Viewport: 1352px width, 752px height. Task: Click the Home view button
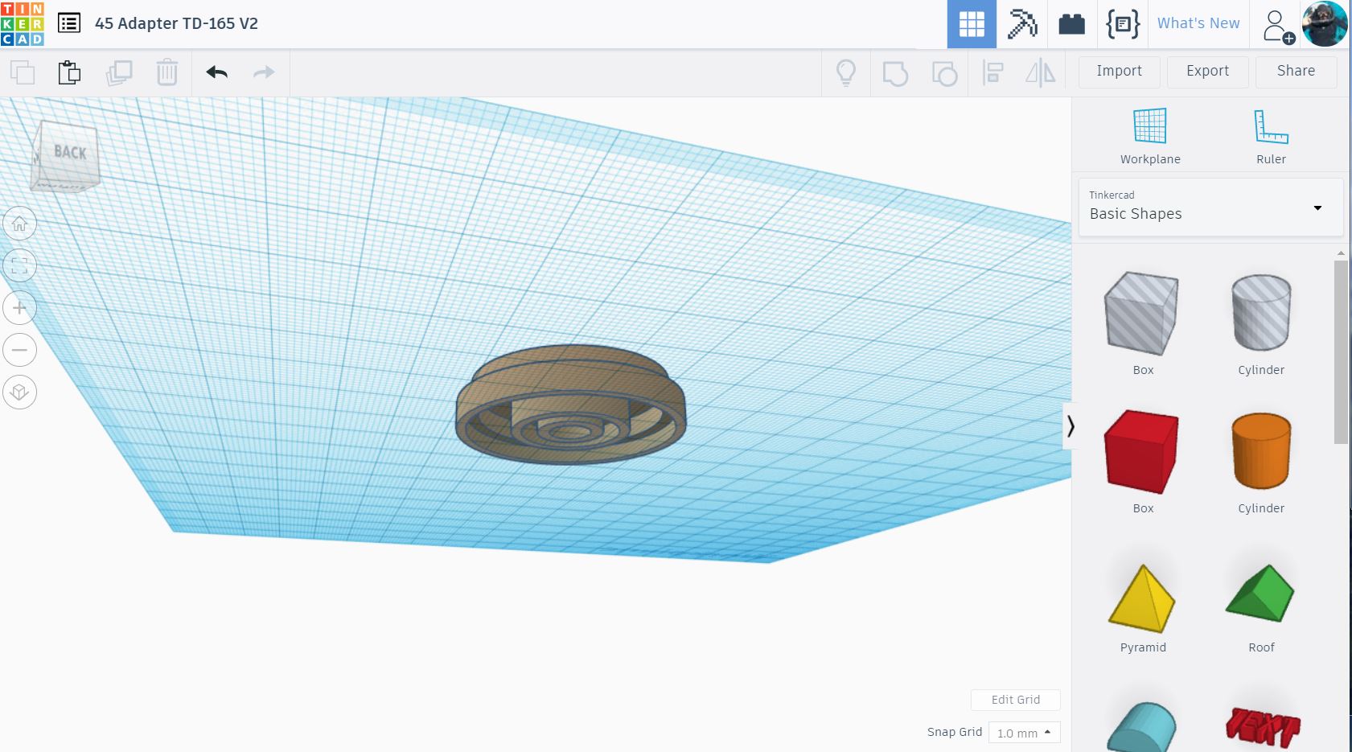[20, 224]
